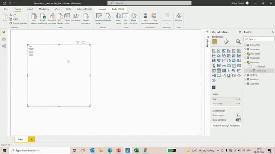Choose the Power Apps visual
This screenshot has height=154, width=275.
tap(239, 76)
